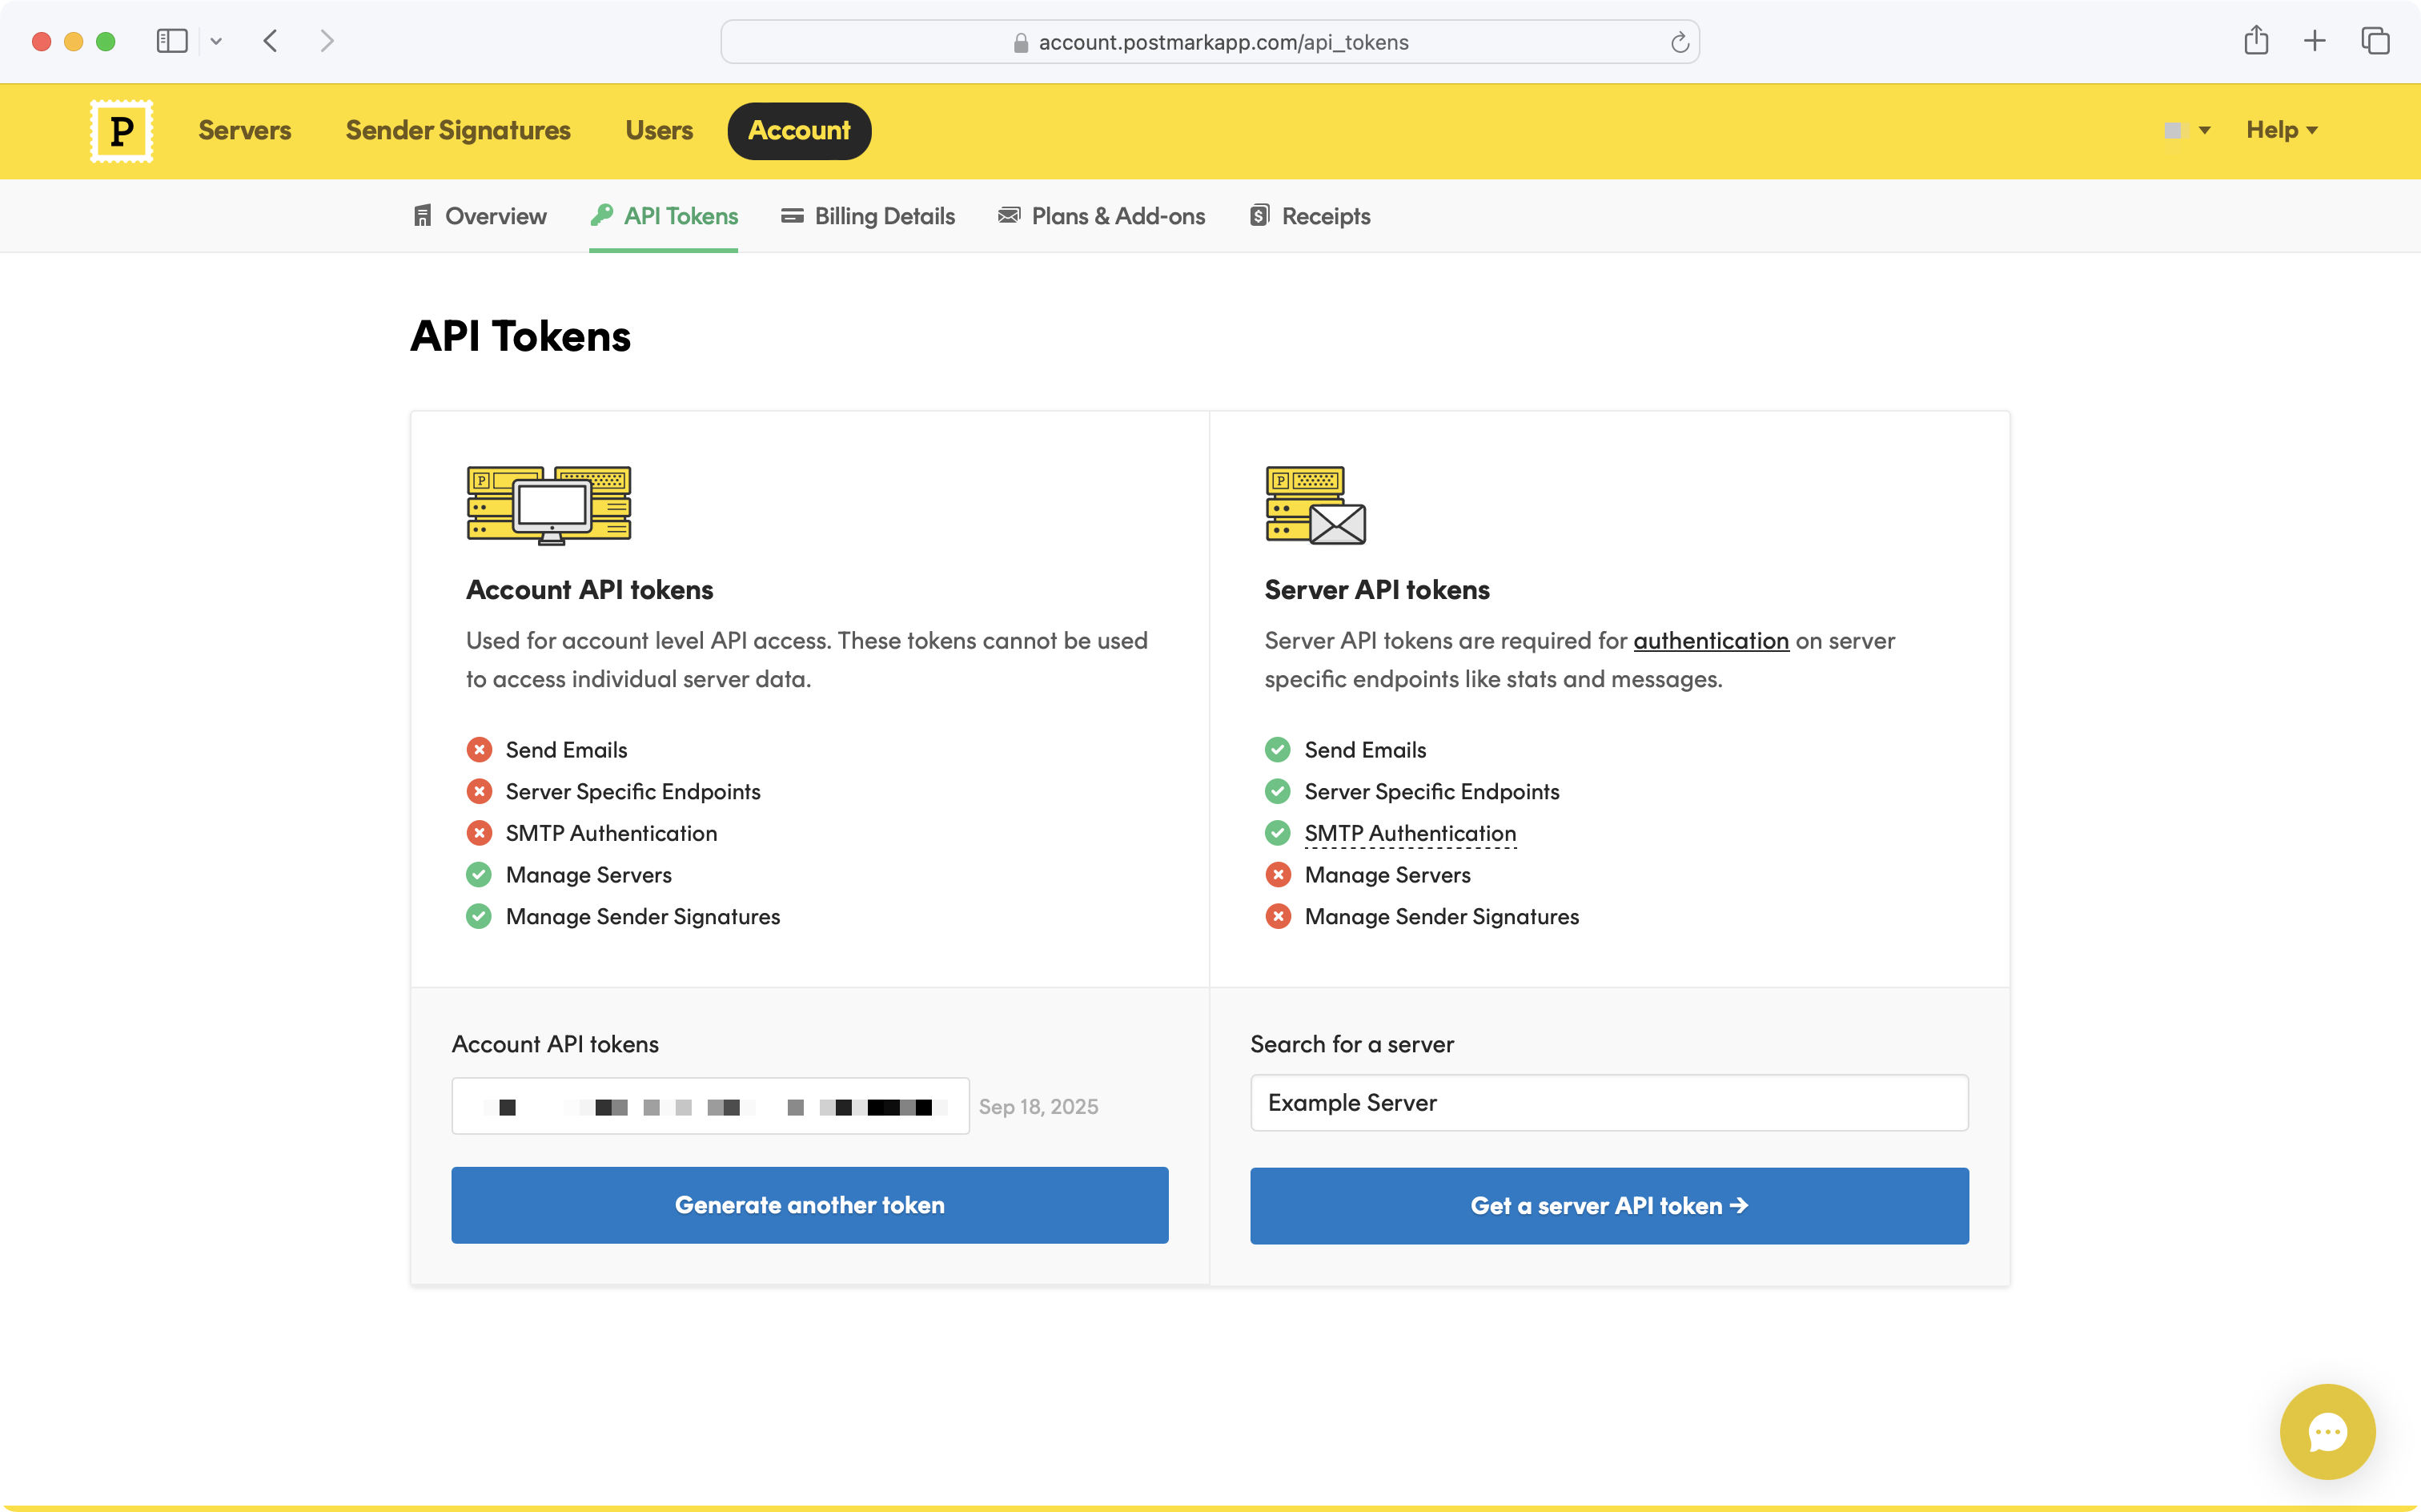
Task: Click Generate another token button
Action: [x=809, y=1204]
